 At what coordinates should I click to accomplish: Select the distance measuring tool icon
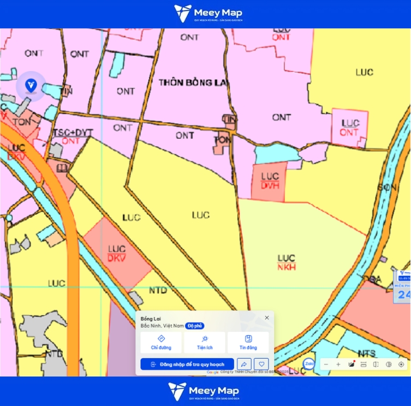[x=364, y=364]
